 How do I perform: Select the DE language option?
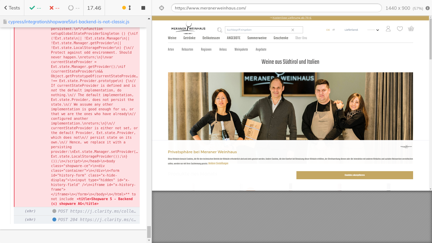328,30
